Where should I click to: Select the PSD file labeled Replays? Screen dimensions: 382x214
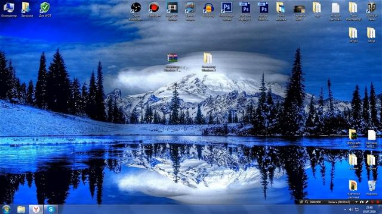(245, 11)
